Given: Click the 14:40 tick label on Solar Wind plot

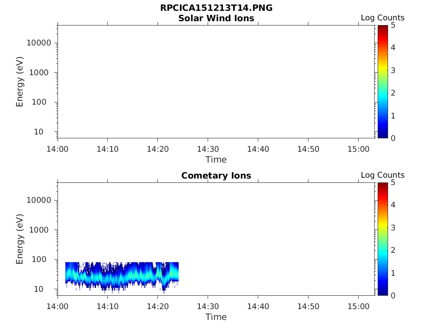Looking at the screenshot, I should click(258, 149).
